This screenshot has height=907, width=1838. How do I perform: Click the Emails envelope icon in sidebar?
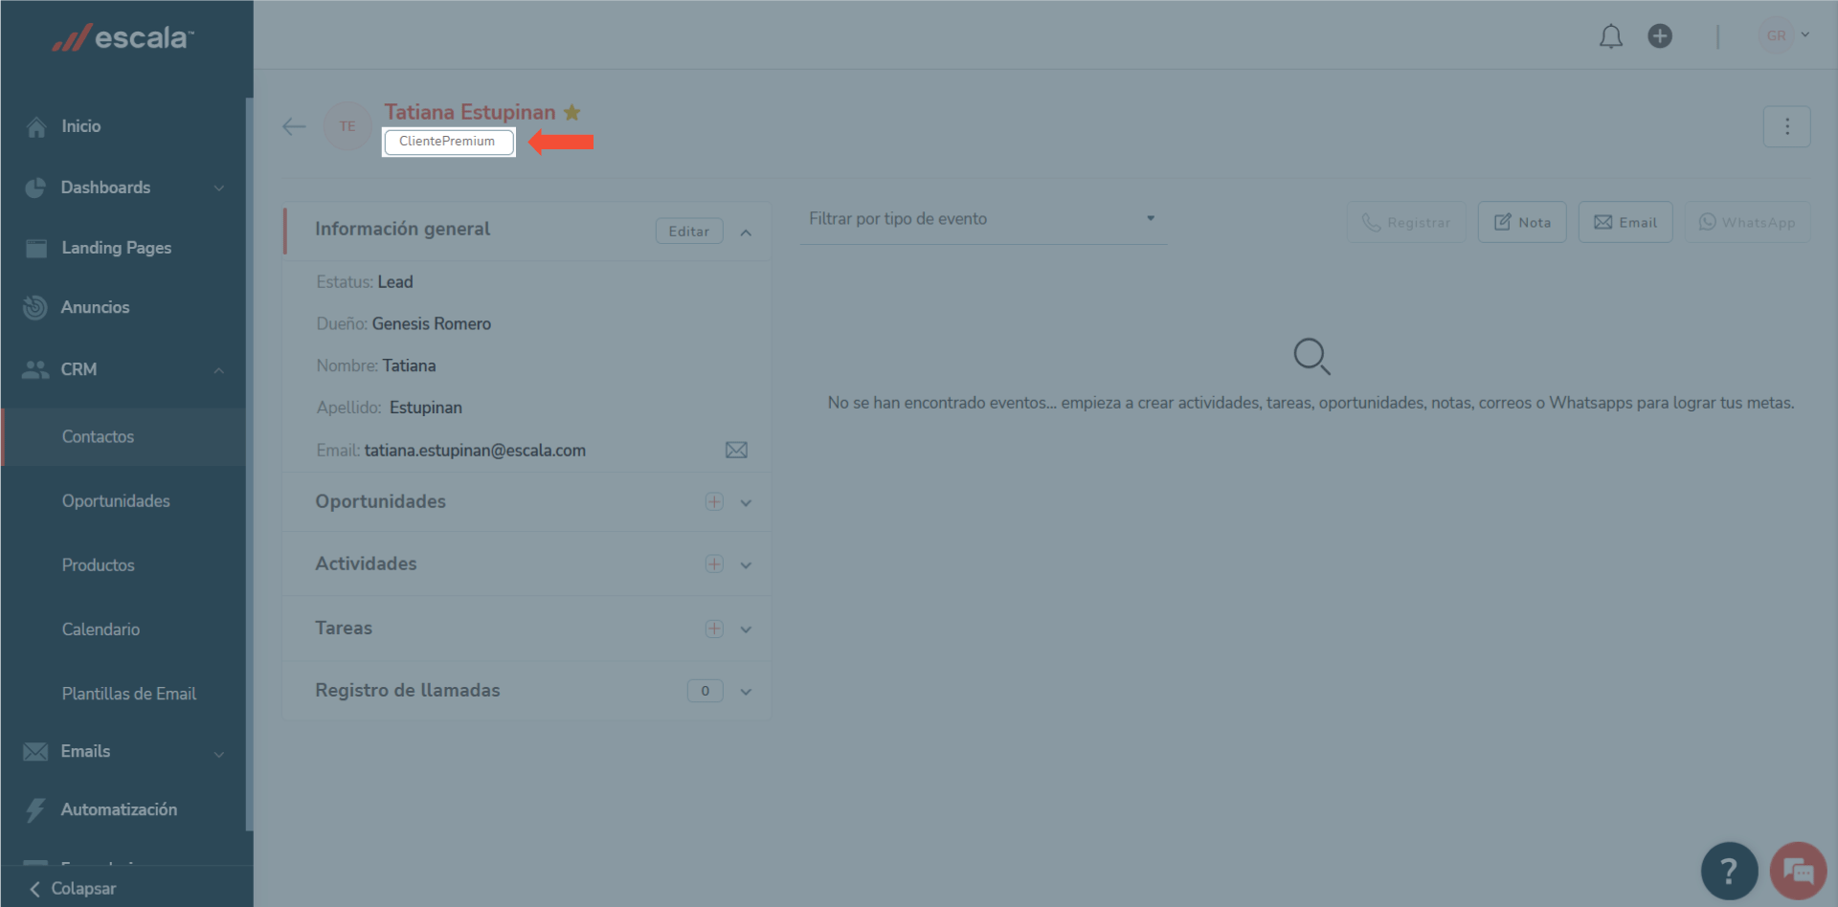(x=35, y=751)
